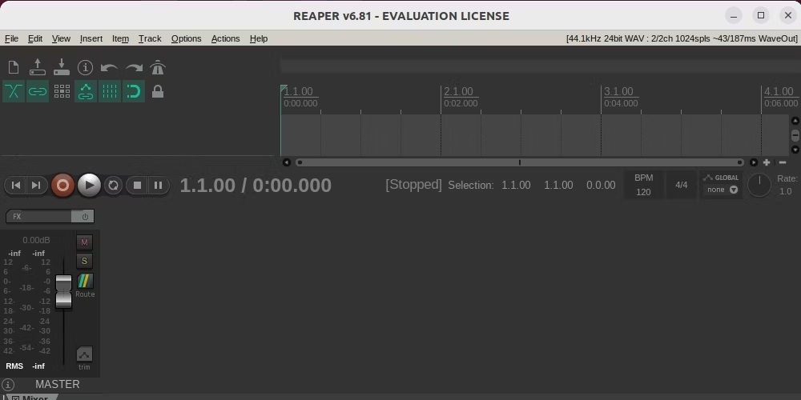
Task: Stop playback with the square stop button
Action: click(x=137, y=186)
